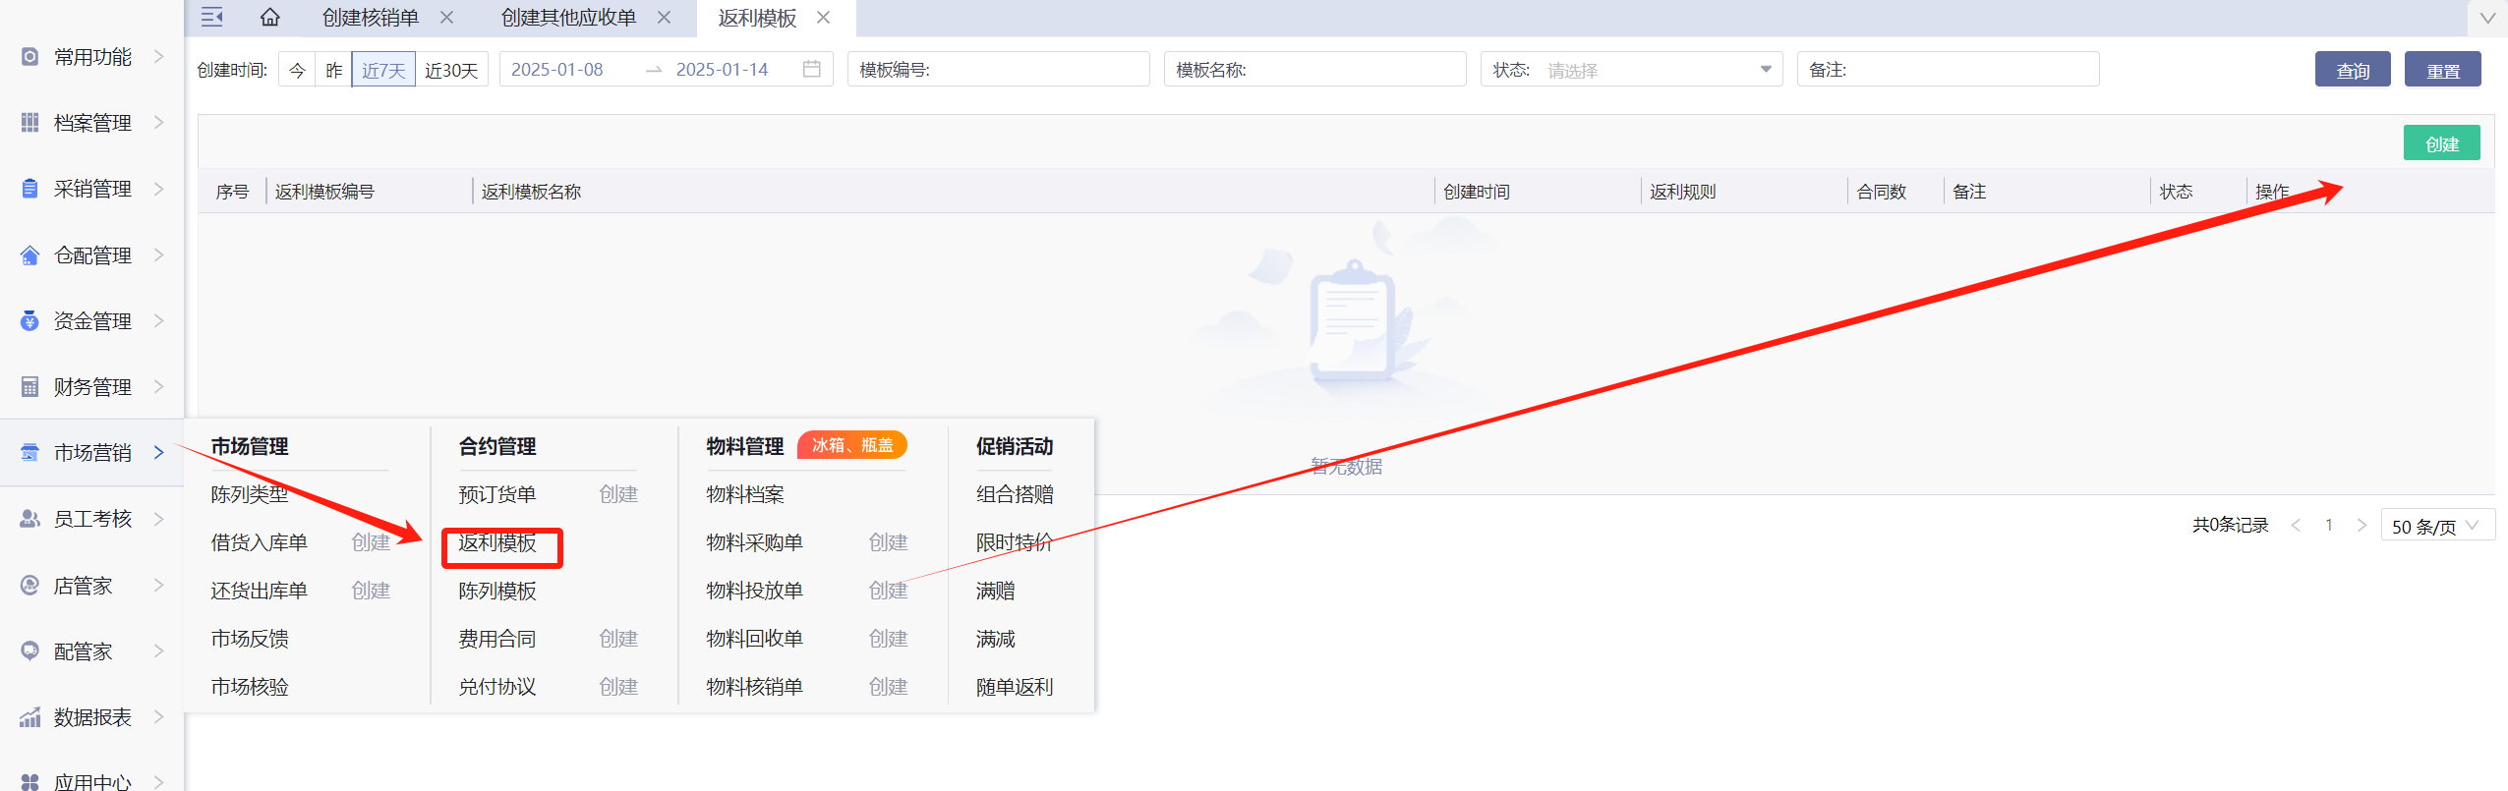This screenshot has width=2508, height=791.
Task: Select the 近7天 time range option
Action: coord(383,70)
